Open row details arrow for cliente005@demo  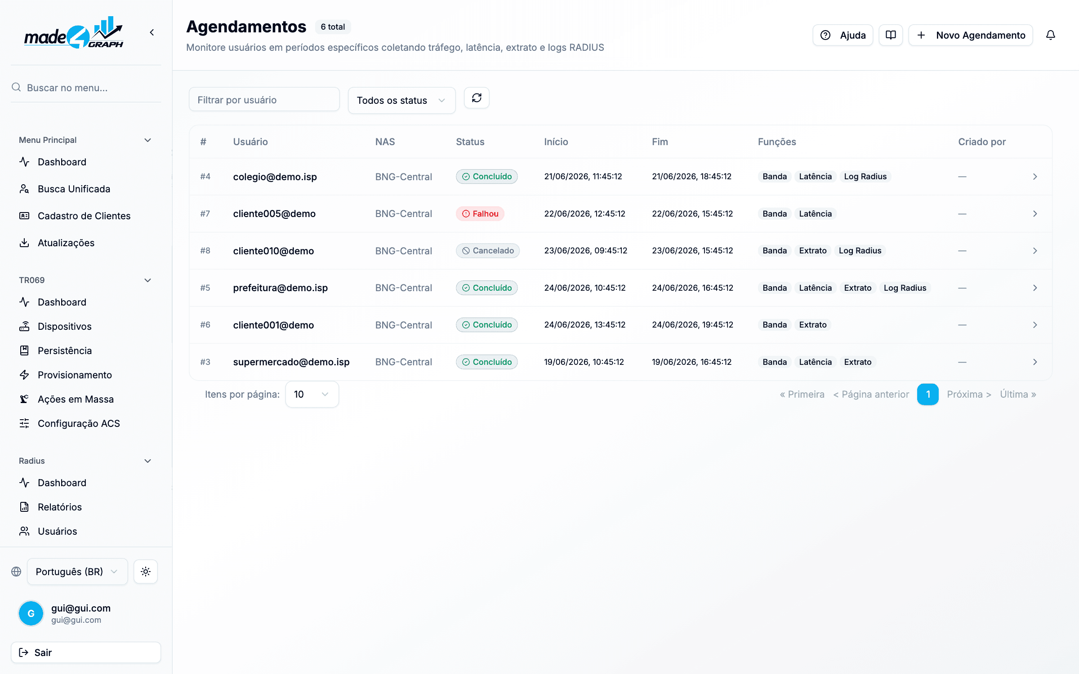[x=1035, y=214]
